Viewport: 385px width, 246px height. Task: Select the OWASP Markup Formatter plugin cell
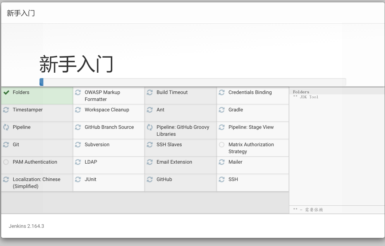[x=102, y=96]
